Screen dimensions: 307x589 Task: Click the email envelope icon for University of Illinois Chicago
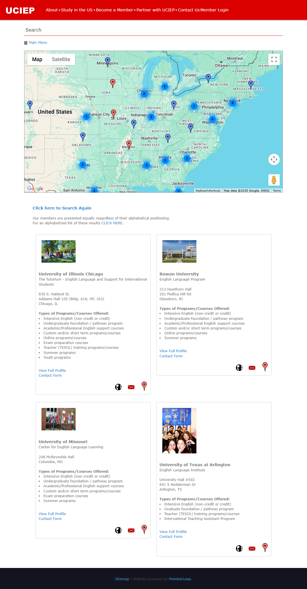[x=131, y=387]
